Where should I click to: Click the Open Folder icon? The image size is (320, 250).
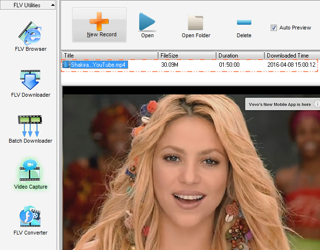(195, 23)
